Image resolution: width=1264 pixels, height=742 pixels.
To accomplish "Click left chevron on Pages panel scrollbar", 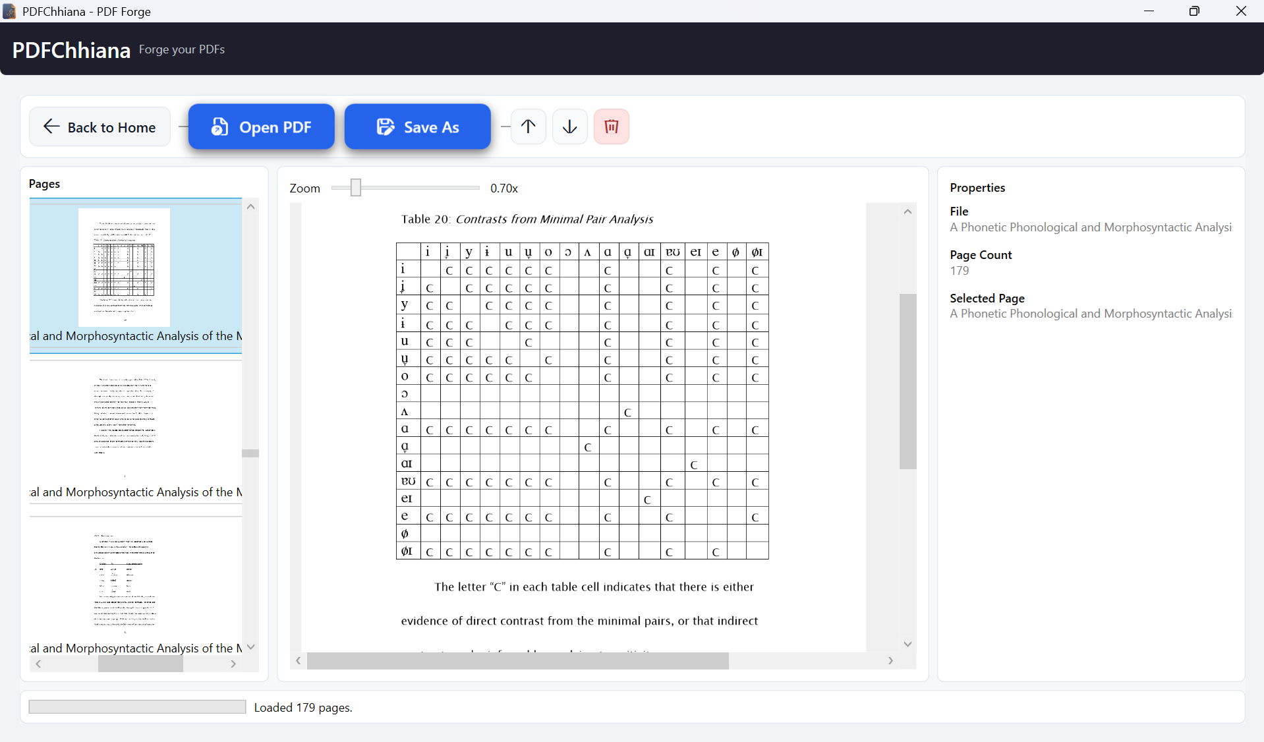I will pos(38,664).
